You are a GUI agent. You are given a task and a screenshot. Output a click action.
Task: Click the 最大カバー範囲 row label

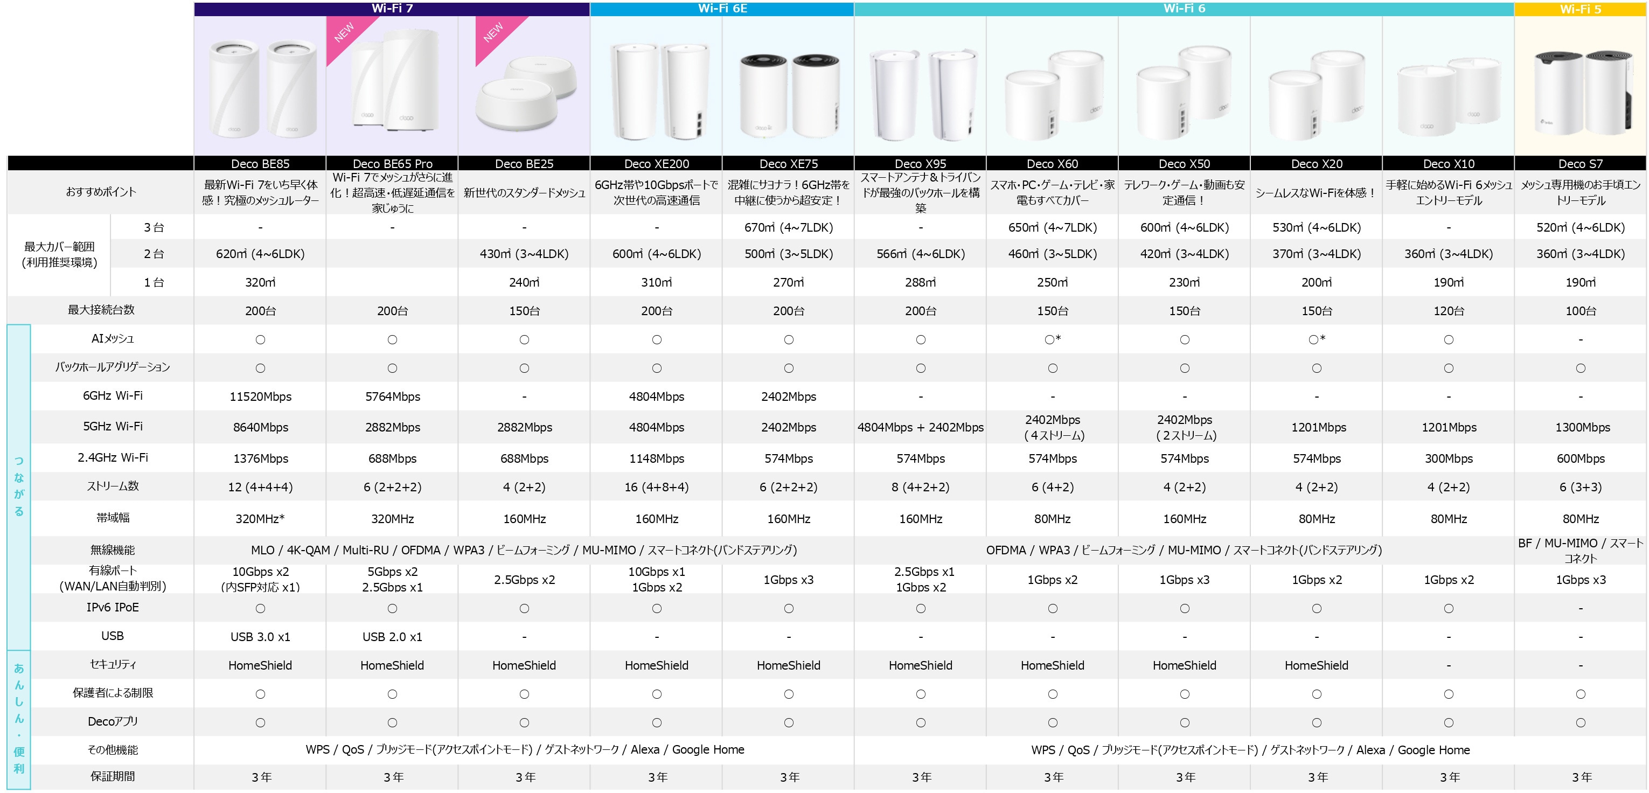pos(60,254)
